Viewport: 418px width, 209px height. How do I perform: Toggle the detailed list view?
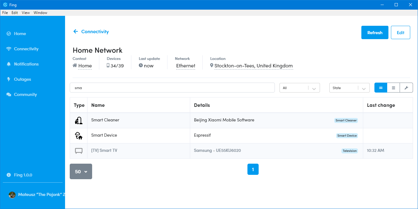pos(393,88)
